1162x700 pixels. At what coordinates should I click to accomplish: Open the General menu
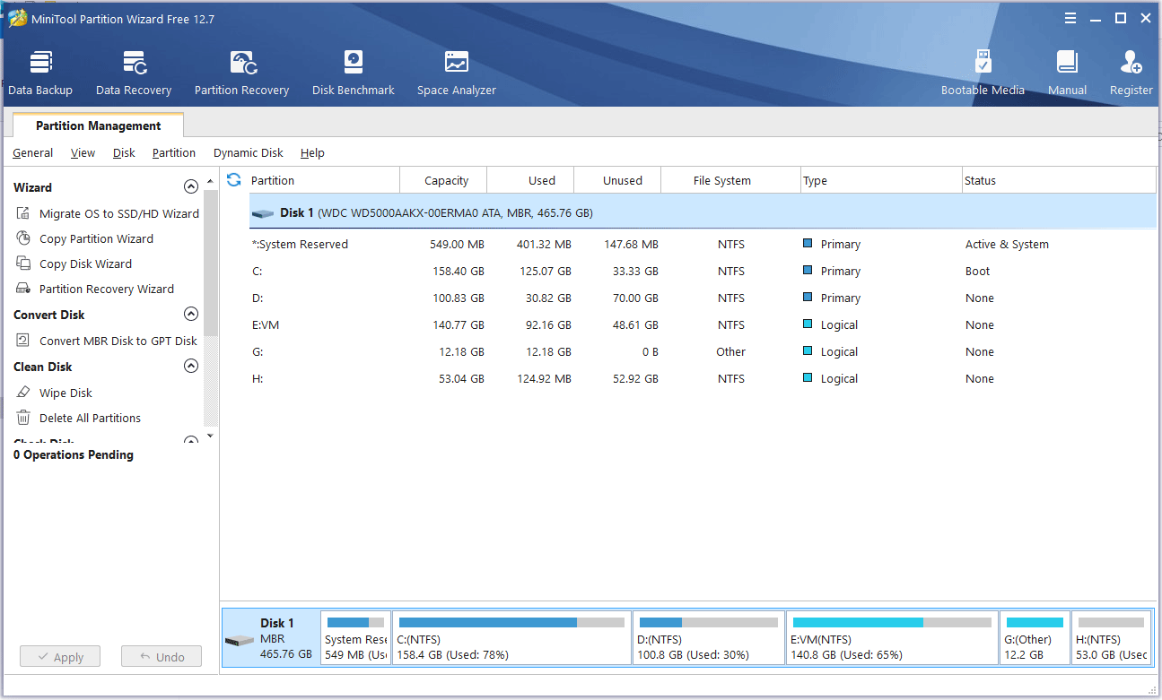(33, 153)
